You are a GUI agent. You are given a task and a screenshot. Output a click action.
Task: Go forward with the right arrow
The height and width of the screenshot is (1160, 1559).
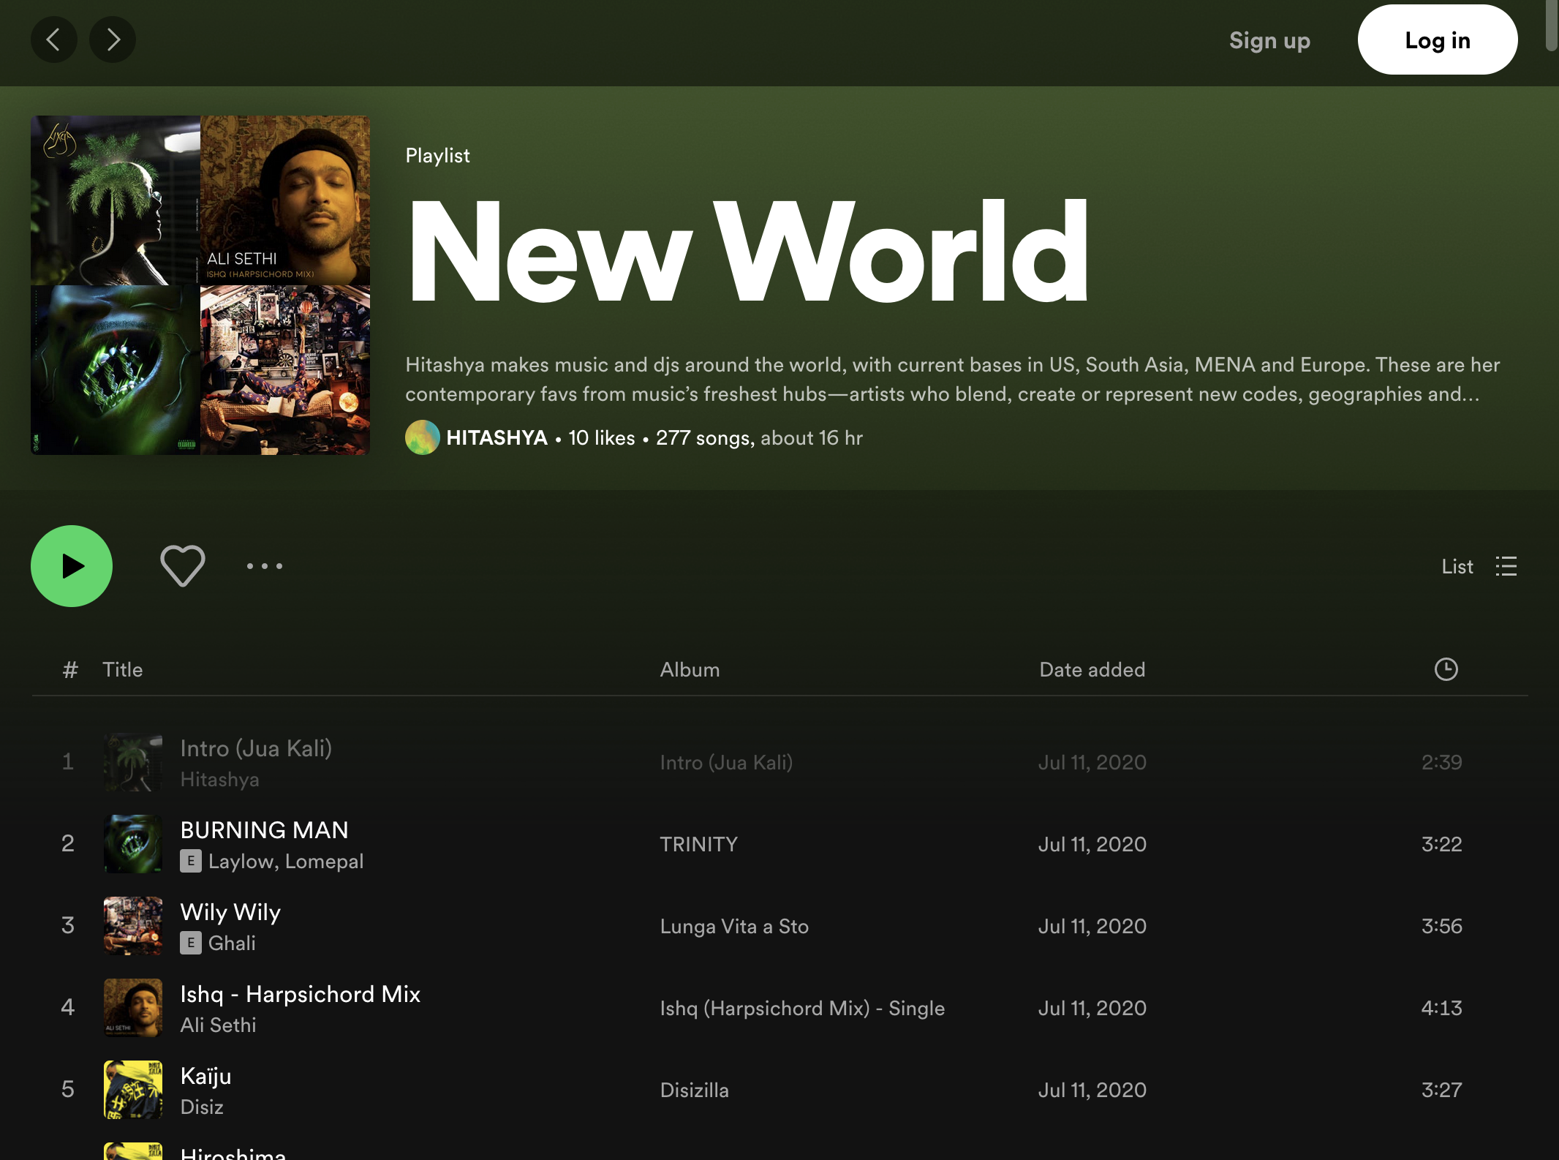coord(113,39)
